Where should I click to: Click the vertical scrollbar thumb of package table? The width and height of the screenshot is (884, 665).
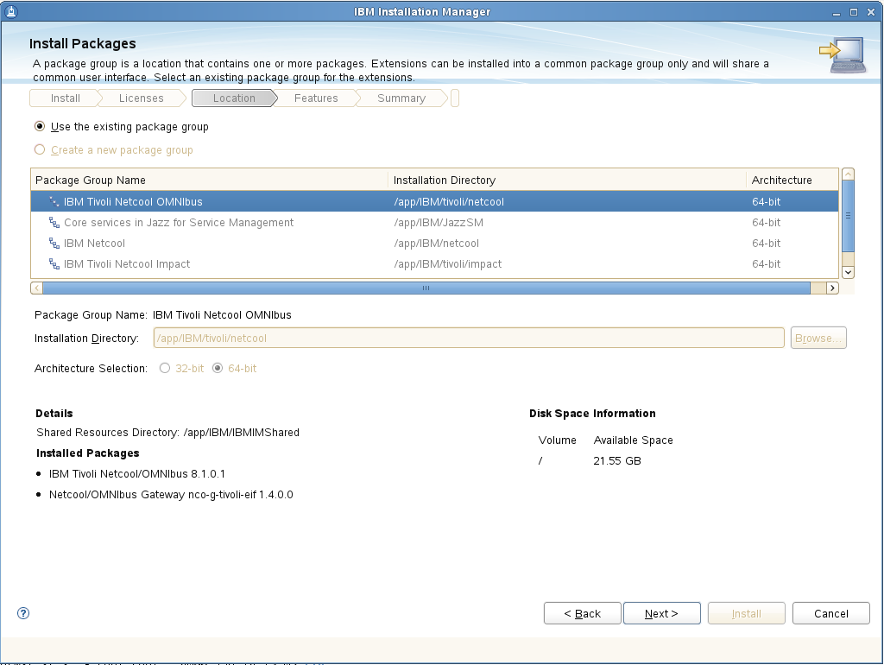coord(848,216)
